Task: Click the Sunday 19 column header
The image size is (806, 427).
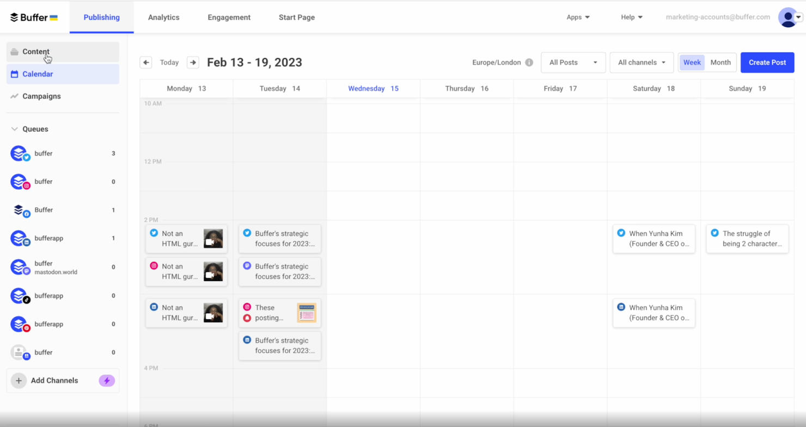Action: [x=748, y=88]
